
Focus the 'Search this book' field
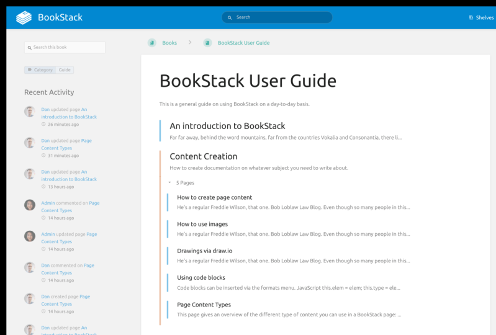tap(65, 47)
